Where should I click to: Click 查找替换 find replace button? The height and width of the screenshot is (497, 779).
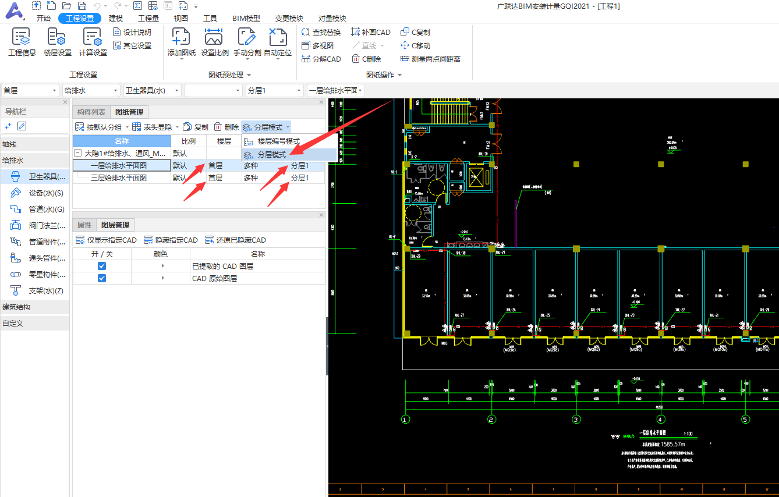click(x=321, y=32)
